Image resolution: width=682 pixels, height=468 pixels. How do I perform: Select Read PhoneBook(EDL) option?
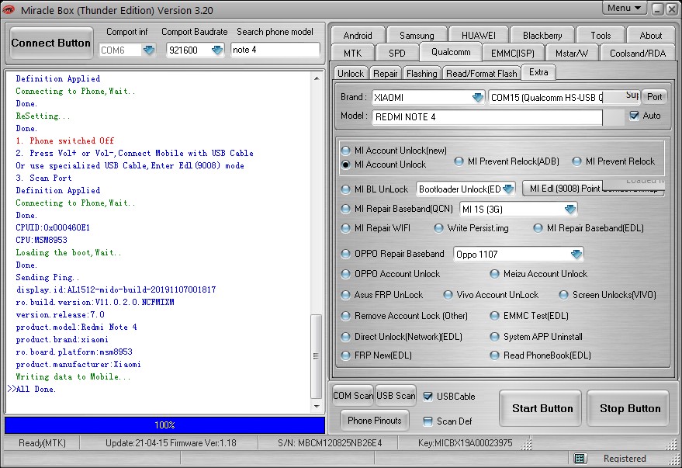(494, 355)
